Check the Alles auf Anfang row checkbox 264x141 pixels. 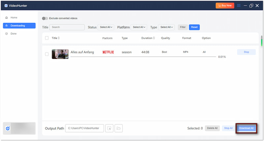coord(47,54)
